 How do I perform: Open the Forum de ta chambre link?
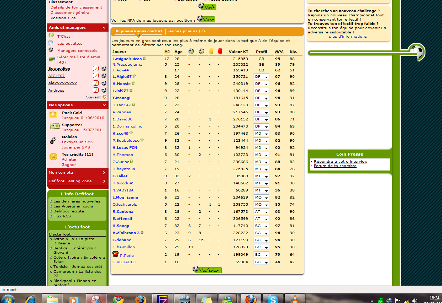point(335,166)
